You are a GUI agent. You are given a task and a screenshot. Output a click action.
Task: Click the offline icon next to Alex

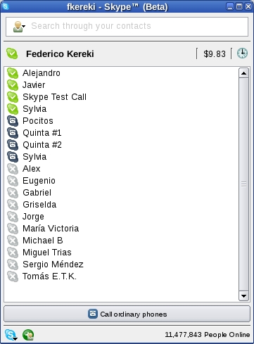tap(13, 169)
